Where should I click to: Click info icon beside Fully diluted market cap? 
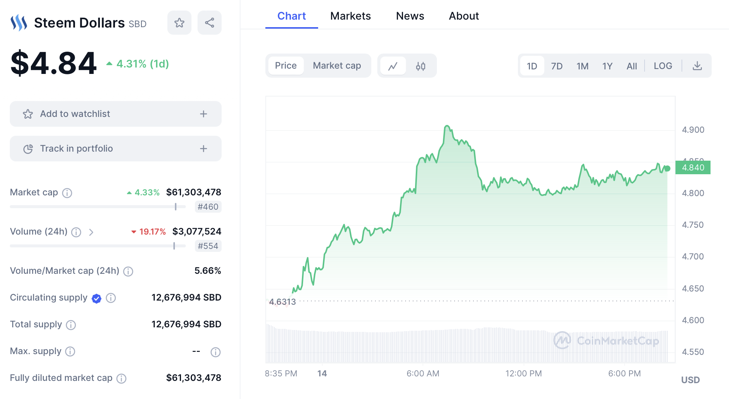point(121,378)
